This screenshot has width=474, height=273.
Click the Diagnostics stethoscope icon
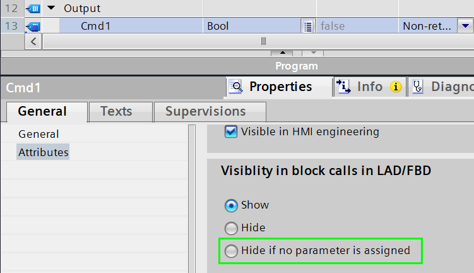tap(417, 87)
